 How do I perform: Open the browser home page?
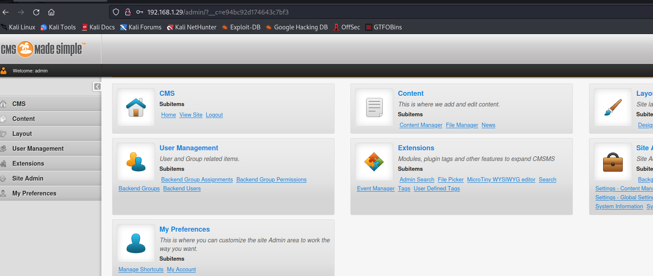point(52,12)
